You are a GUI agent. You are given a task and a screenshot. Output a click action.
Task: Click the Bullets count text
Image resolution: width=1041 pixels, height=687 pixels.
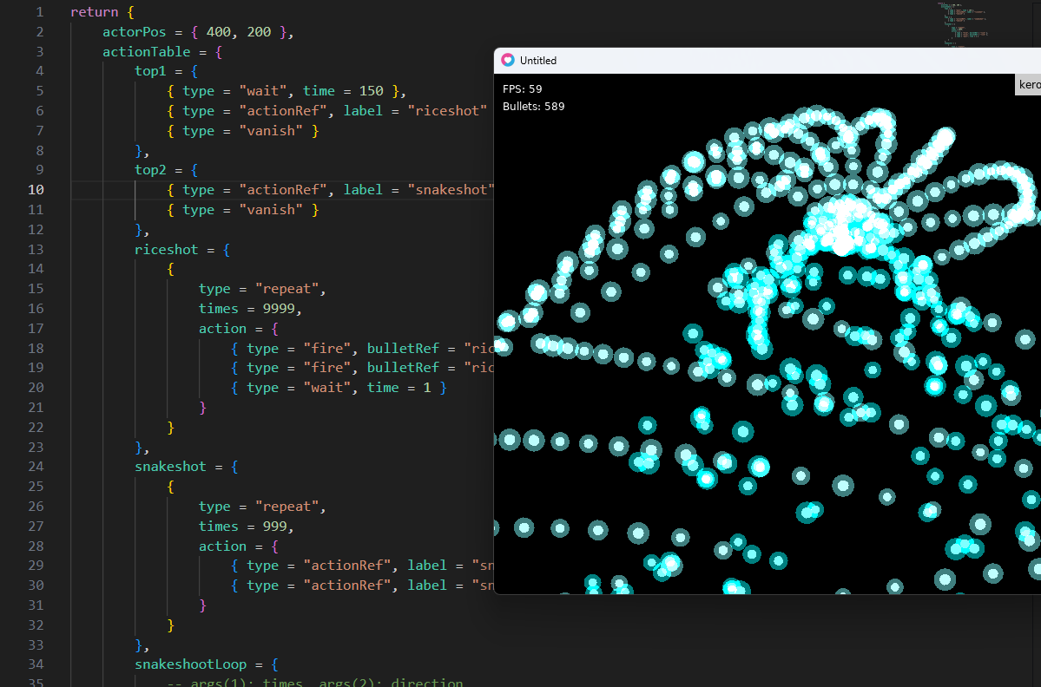click(534, 107)
